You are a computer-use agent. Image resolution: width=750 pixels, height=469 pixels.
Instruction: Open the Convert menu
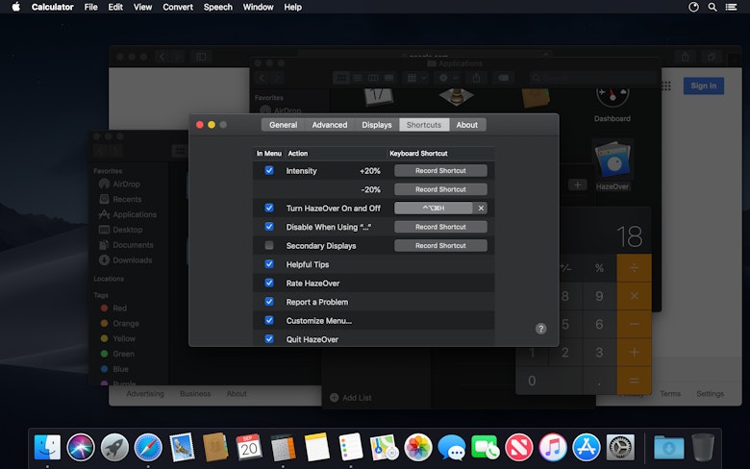tap(178, 7)
